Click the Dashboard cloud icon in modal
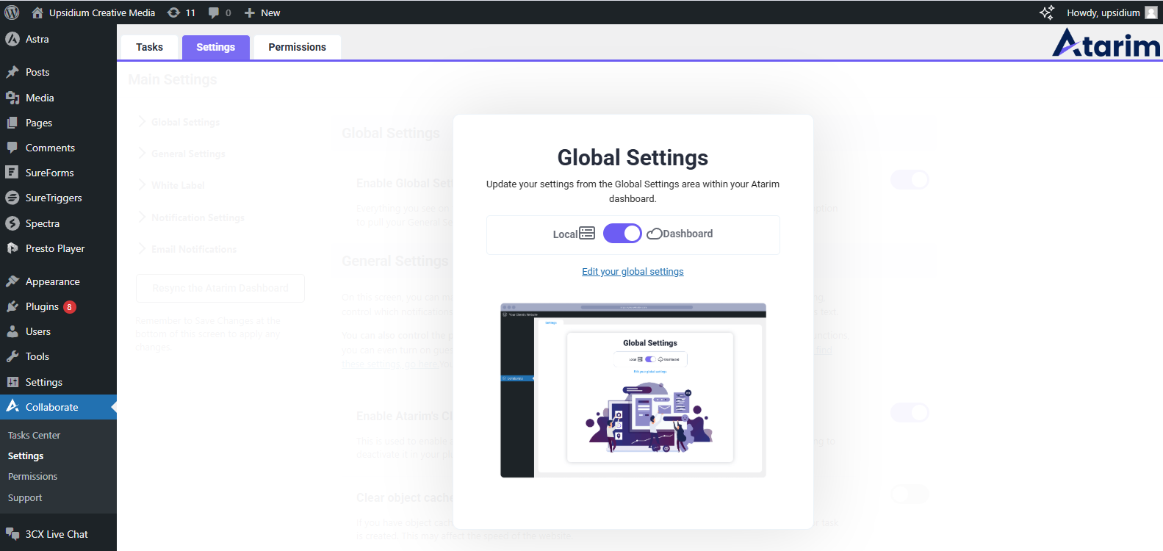Screen dimensions: 1163x551 coord(654,234)
